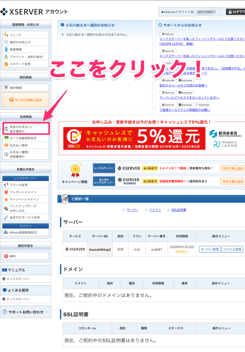The height and width of the screenshot is (352, 245).
Task: Click the sv8087 server number
Action: click(157, 250)
